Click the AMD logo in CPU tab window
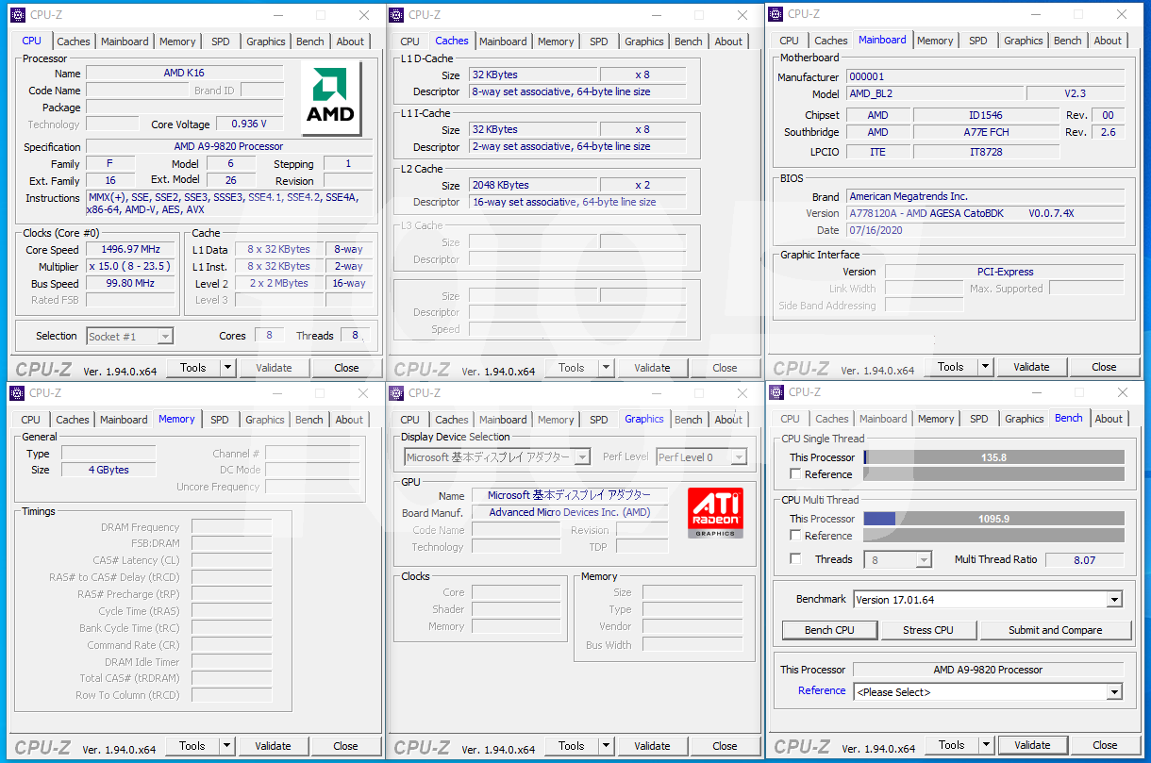Screen dimensions: 1151x763 [331, 98]
